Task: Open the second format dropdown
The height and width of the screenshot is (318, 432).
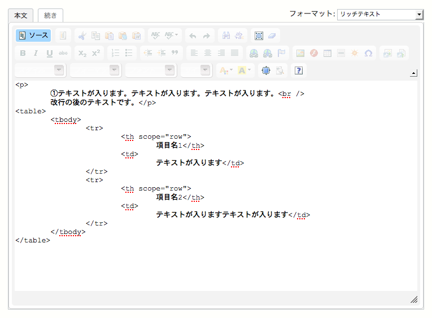Action: (x=95, y=70)
